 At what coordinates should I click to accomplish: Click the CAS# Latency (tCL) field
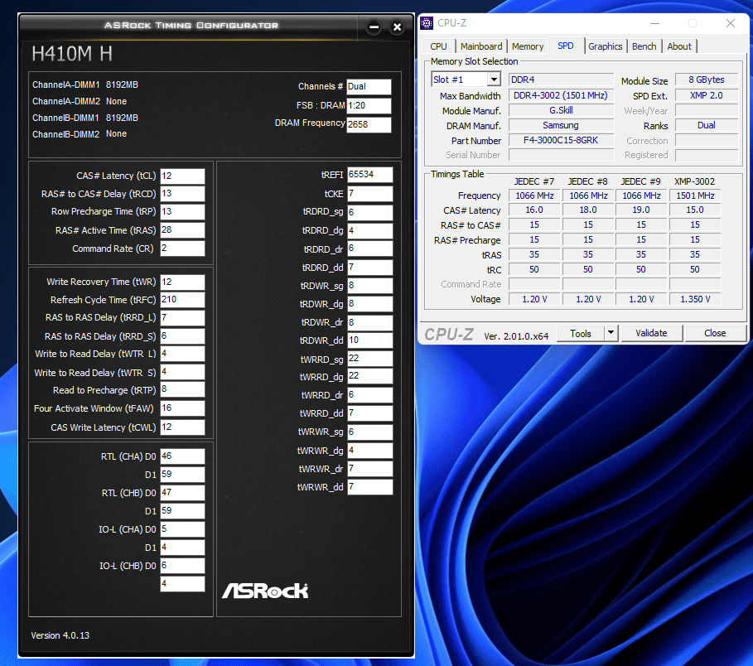tap(182, 176)
